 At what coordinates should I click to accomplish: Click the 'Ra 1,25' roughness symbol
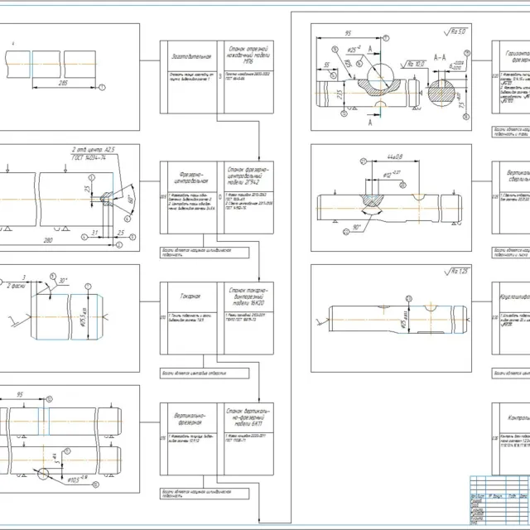pyautogui.click(x=457, y=271)
